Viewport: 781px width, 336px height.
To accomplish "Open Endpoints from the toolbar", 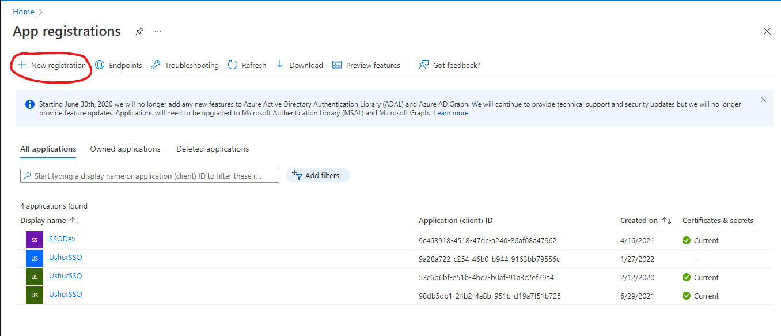I will [x=118, y=65].
